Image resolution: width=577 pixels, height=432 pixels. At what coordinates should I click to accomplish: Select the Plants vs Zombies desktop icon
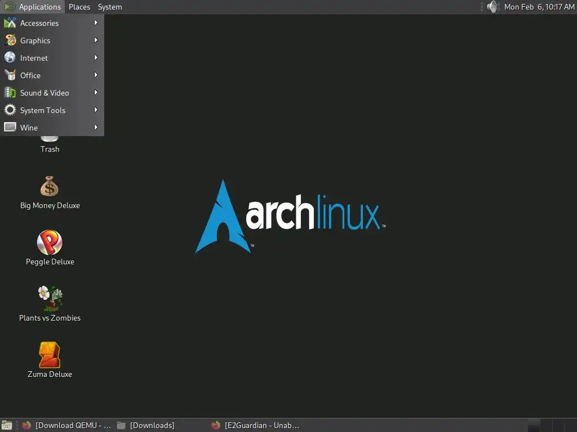pos(50,298)
